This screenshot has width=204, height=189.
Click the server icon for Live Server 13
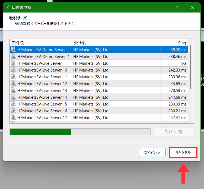13,90
